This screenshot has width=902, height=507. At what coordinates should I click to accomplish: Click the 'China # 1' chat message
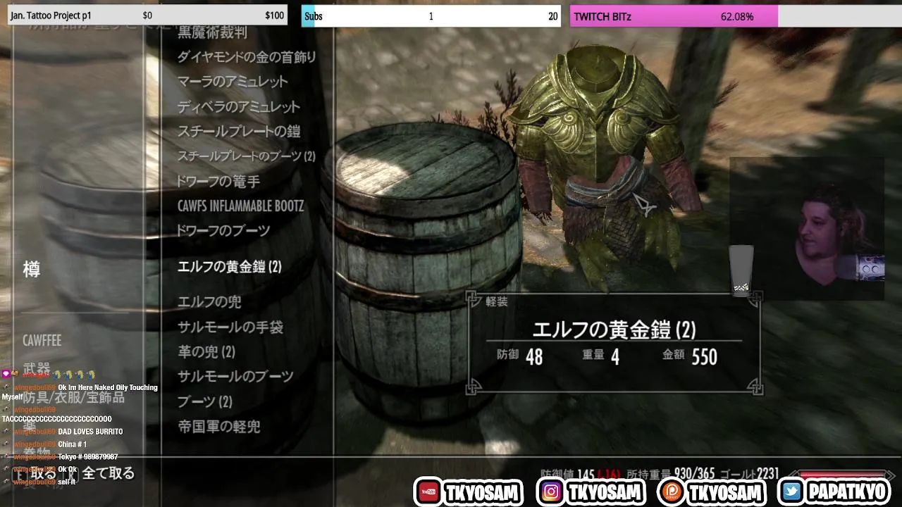tap(72, 444)
